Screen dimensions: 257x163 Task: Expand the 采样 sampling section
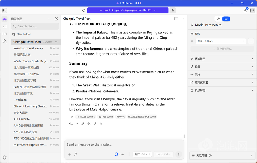222,75
